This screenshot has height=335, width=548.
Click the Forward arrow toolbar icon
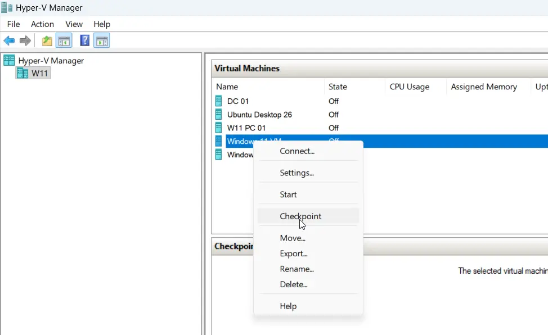click(25, 41)
